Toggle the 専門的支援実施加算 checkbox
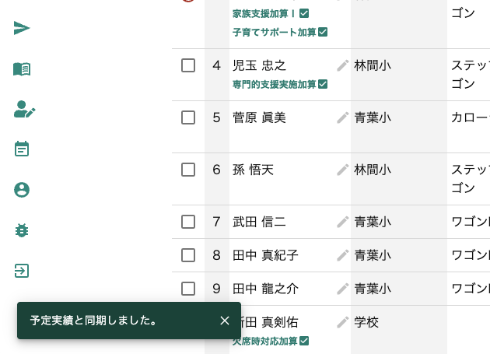 coord(323,85)
